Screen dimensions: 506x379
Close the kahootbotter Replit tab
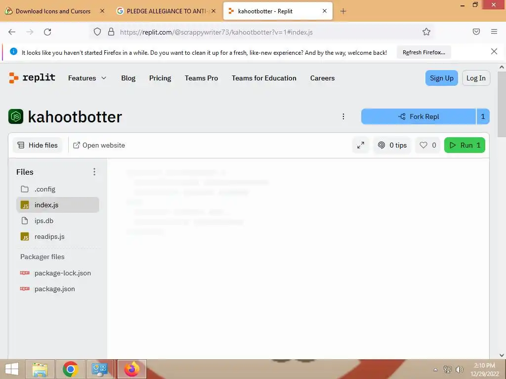325,11
